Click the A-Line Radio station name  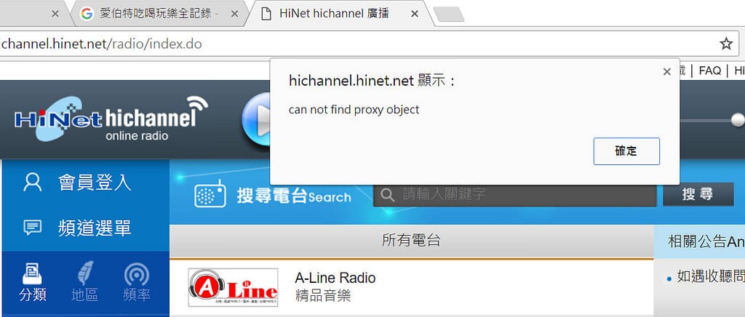click(x=335, y=278)
